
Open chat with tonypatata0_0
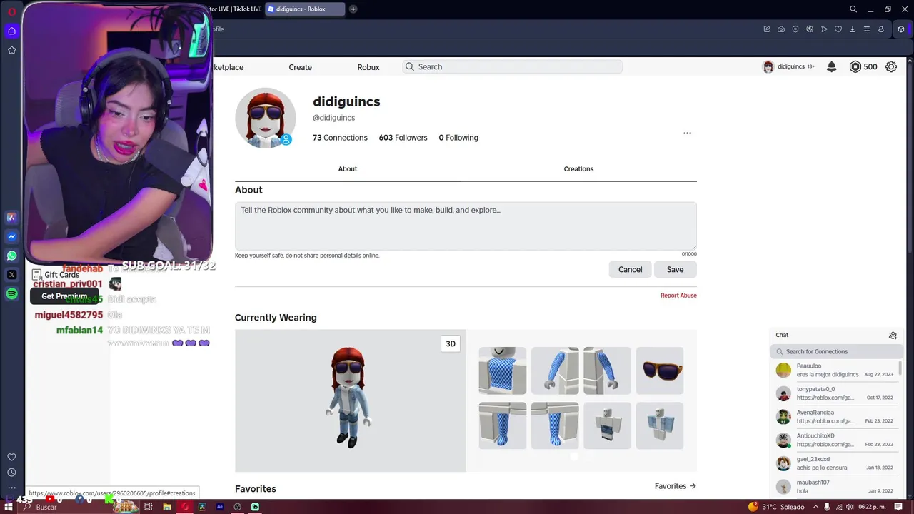tap(835, 393)
